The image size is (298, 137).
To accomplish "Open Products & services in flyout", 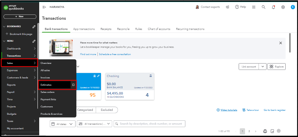I will (51, 114).
